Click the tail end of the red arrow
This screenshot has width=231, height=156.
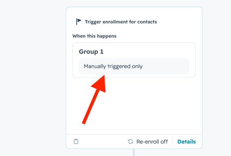(x=84, y=122)
